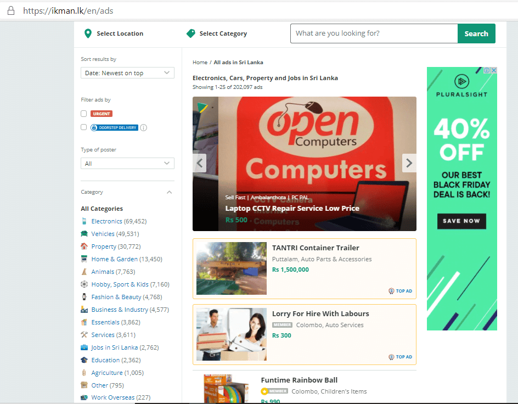Focus the 'What are you looking for' field
This screenshot has width=518, height=404.
(374, 33)
